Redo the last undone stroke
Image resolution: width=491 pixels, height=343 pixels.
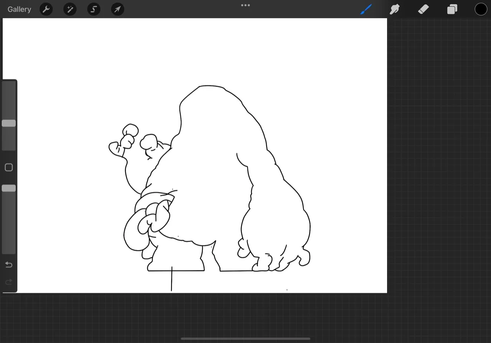(x=8, y=282)
